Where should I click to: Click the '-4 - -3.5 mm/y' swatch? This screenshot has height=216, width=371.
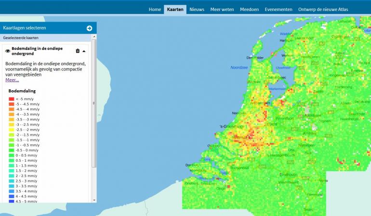12,114
